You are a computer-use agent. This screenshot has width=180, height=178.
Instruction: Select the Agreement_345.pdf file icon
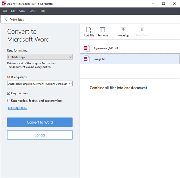[87, 48]
